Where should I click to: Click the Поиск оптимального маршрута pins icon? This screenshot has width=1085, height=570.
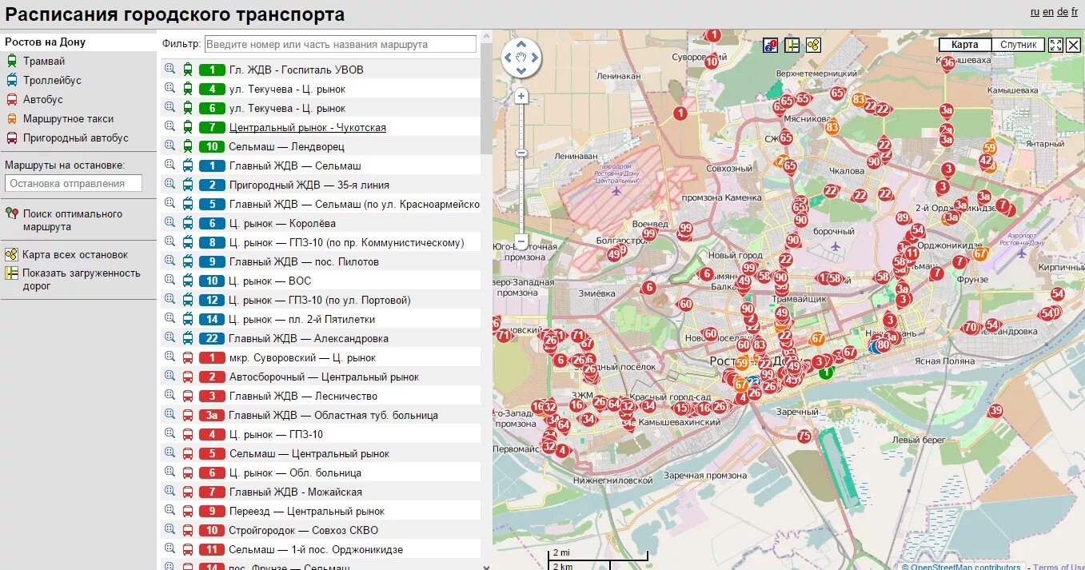tap(12, 213)
